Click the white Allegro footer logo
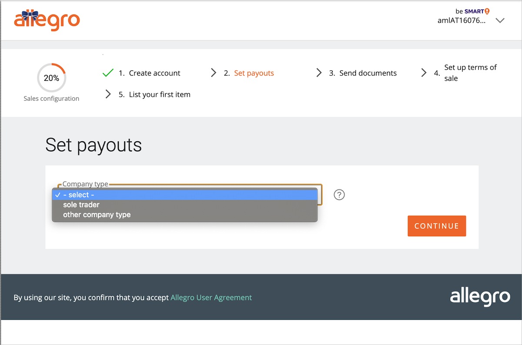Screen dimensions: 522x345 480,297
